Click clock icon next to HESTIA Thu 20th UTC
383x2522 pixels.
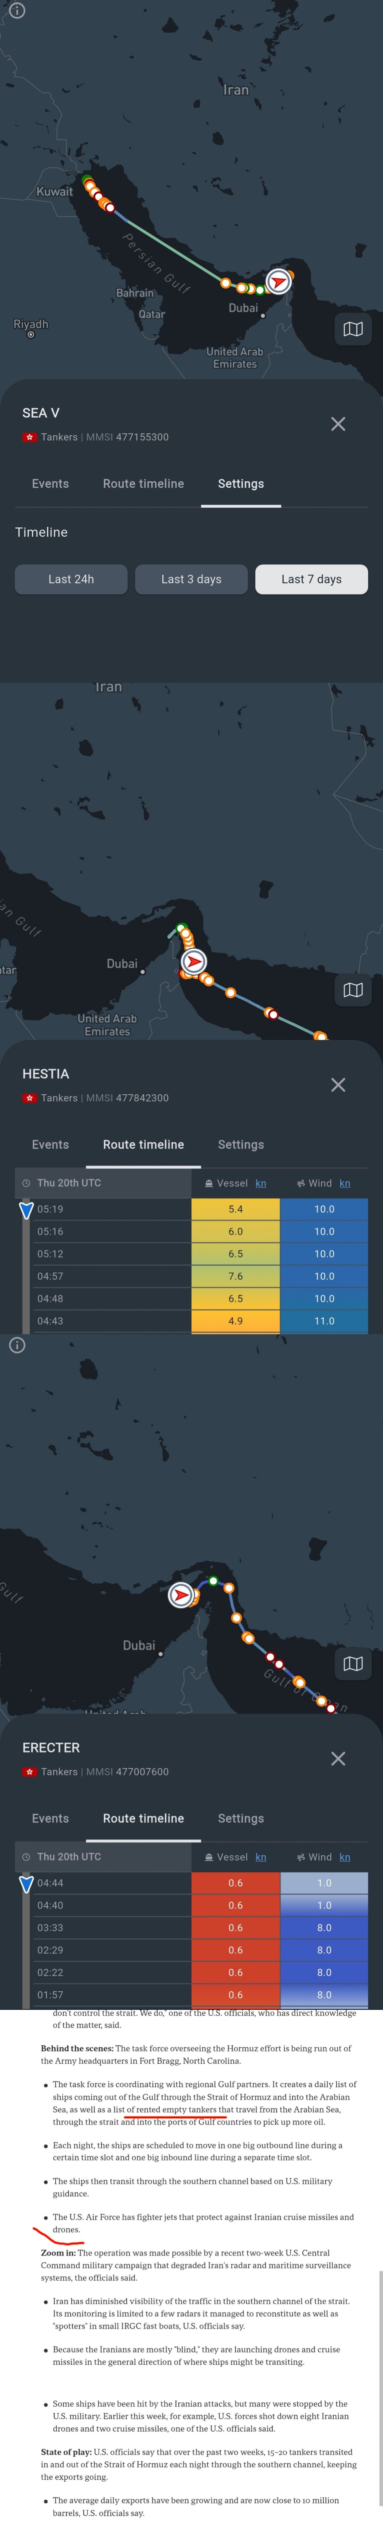tap(26, 1184)
